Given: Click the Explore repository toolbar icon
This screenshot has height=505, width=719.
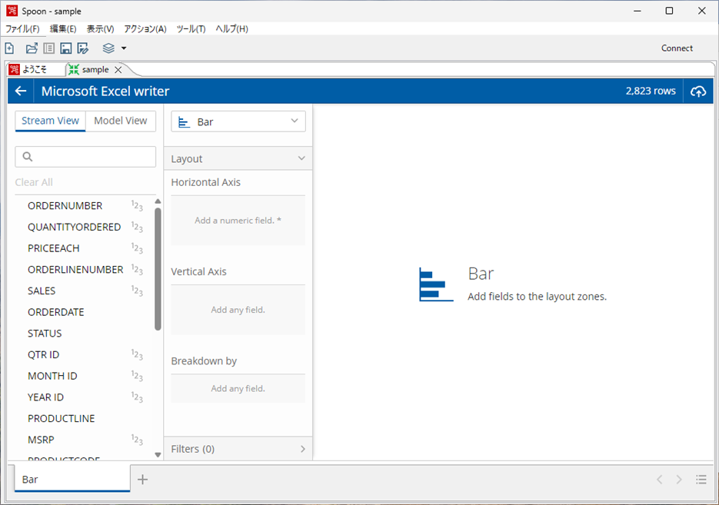Looking at the screenshot, I should (x=49, y=48).
